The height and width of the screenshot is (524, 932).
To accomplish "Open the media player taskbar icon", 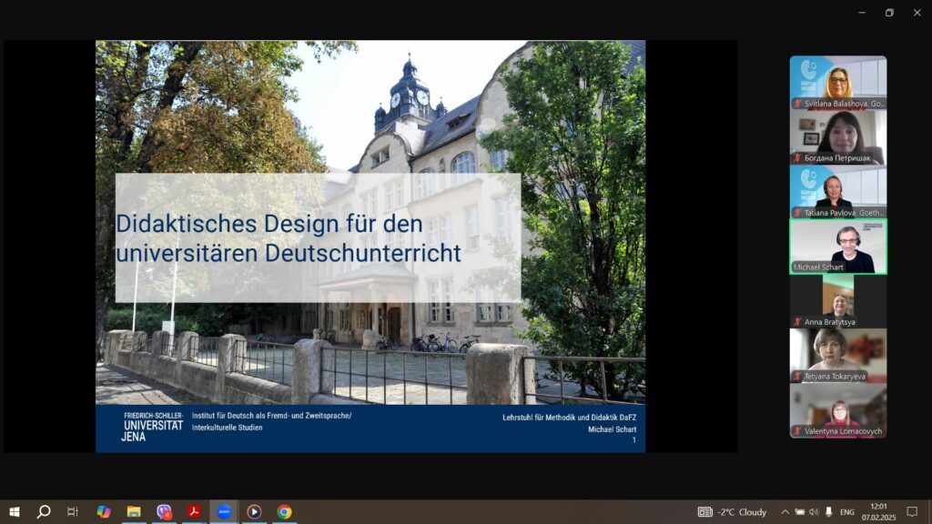I will [254, 512].
